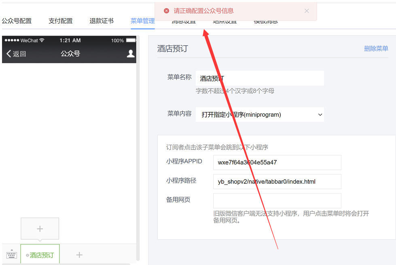Click the phone preview vertical scrollbar
The height and width of the screenshot is (265, 396).
(x=138, y=149)
